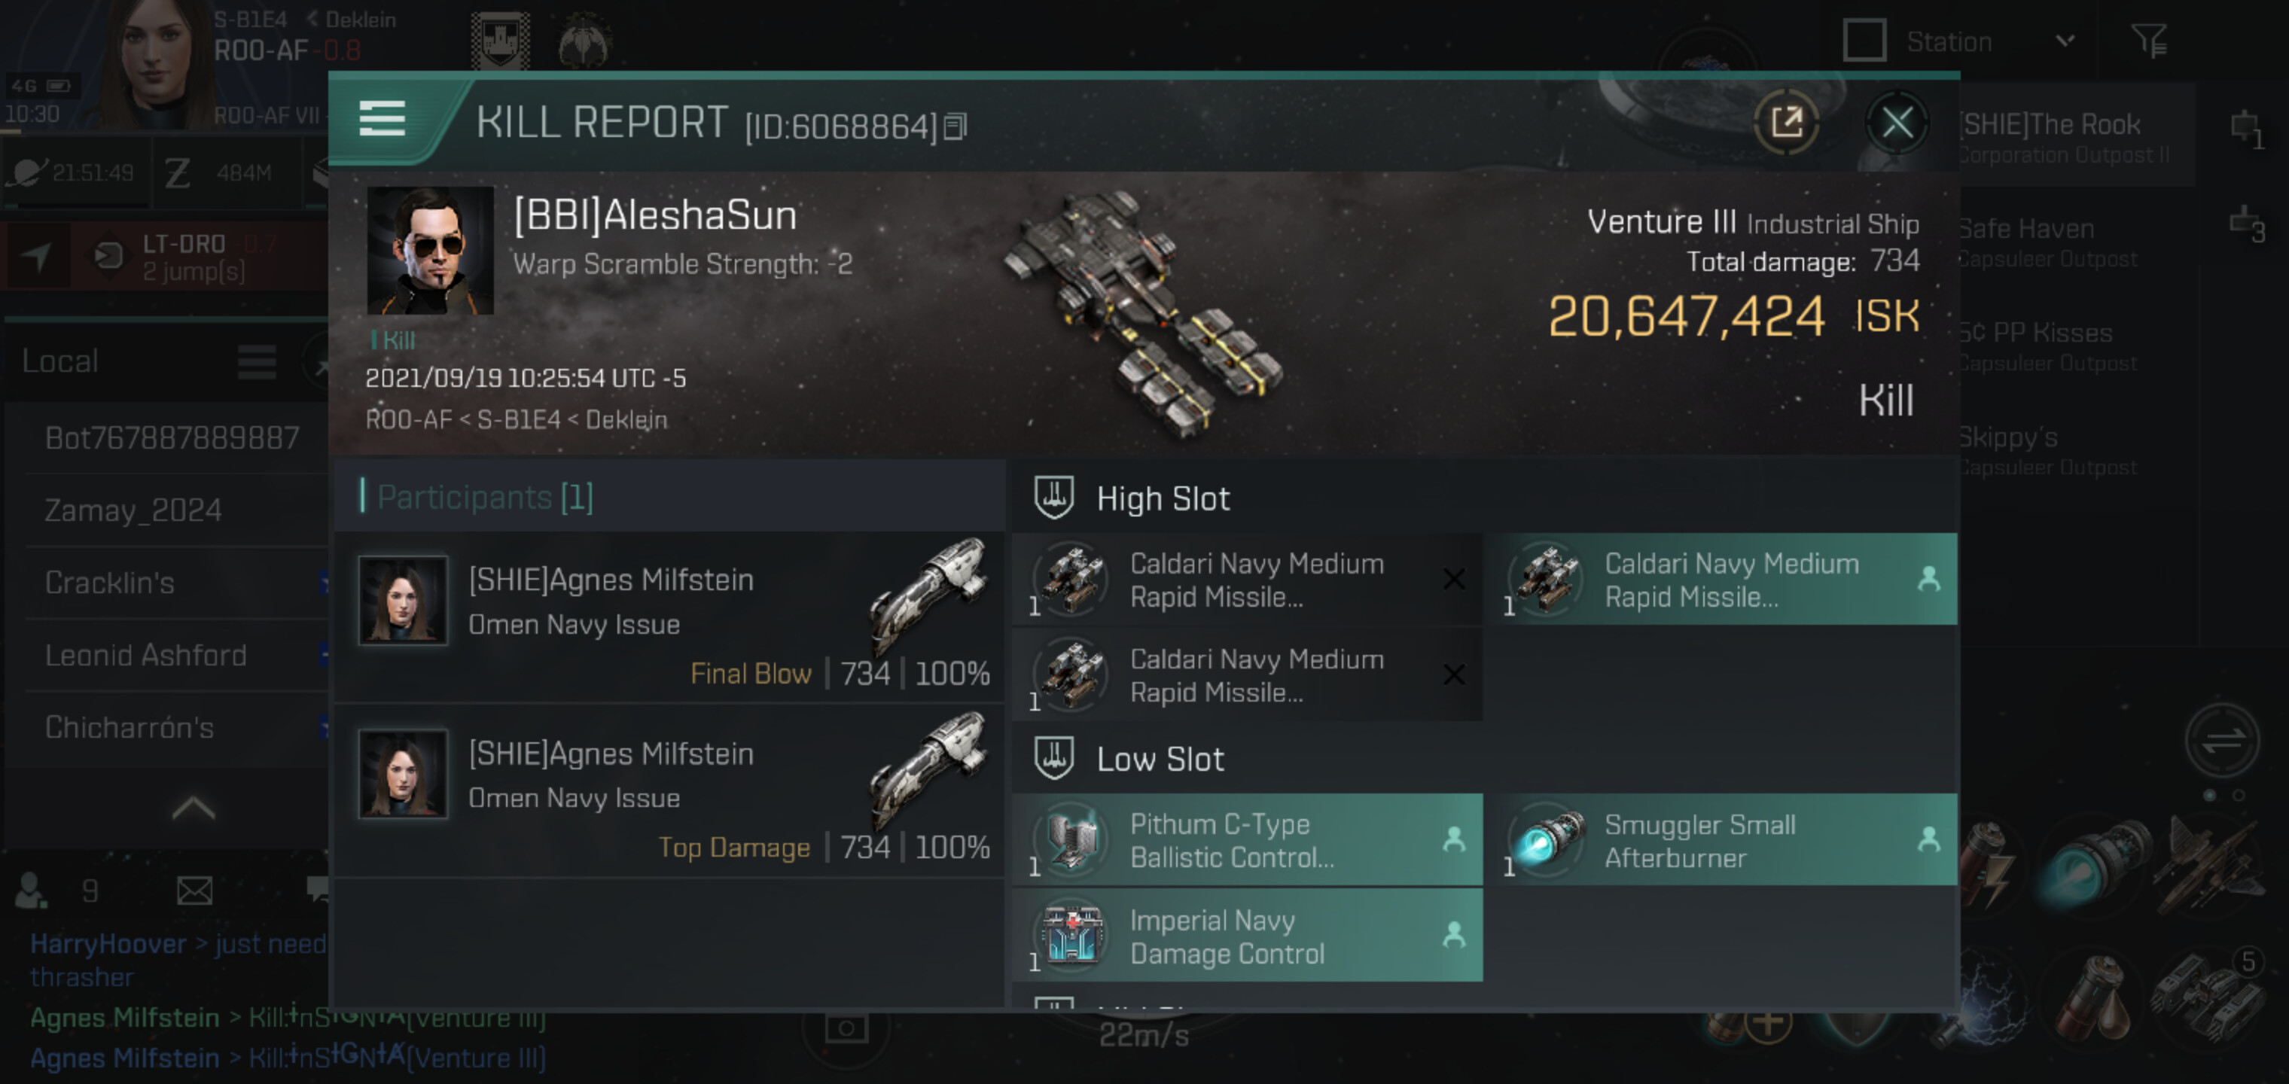
Task: Expand the Station overview dropdown
Action: coord(2065,41)
